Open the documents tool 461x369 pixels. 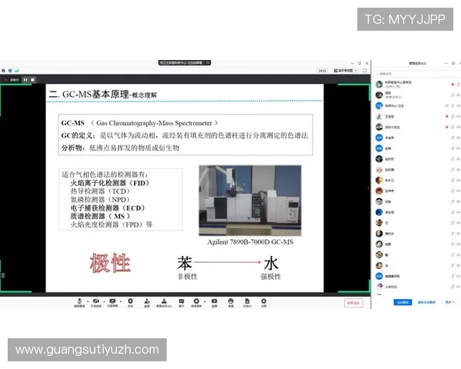click(x=247, y=302)
